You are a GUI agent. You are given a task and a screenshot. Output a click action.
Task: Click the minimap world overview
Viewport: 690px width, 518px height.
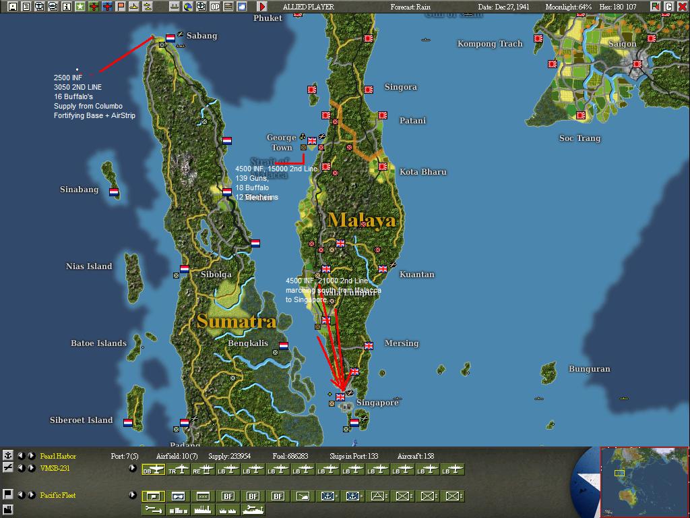[x=644, y=482]
